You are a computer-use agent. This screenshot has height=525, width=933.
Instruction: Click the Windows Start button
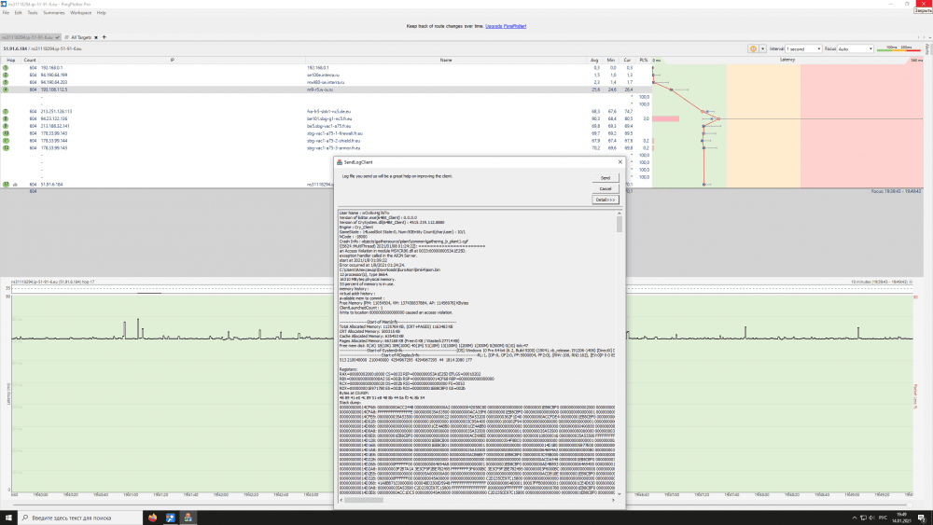pos(7,517)
